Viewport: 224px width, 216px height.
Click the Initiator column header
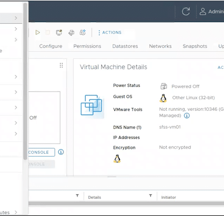pyautogui.click(x=168, y=197)
